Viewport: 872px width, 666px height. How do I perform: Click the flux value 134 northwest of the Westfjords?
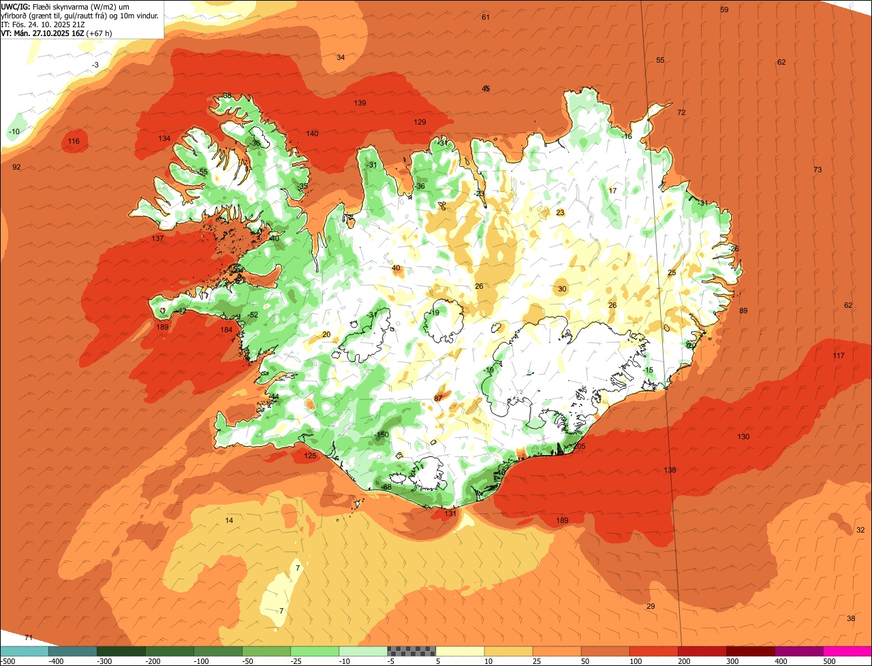click(x=164, y=138)
